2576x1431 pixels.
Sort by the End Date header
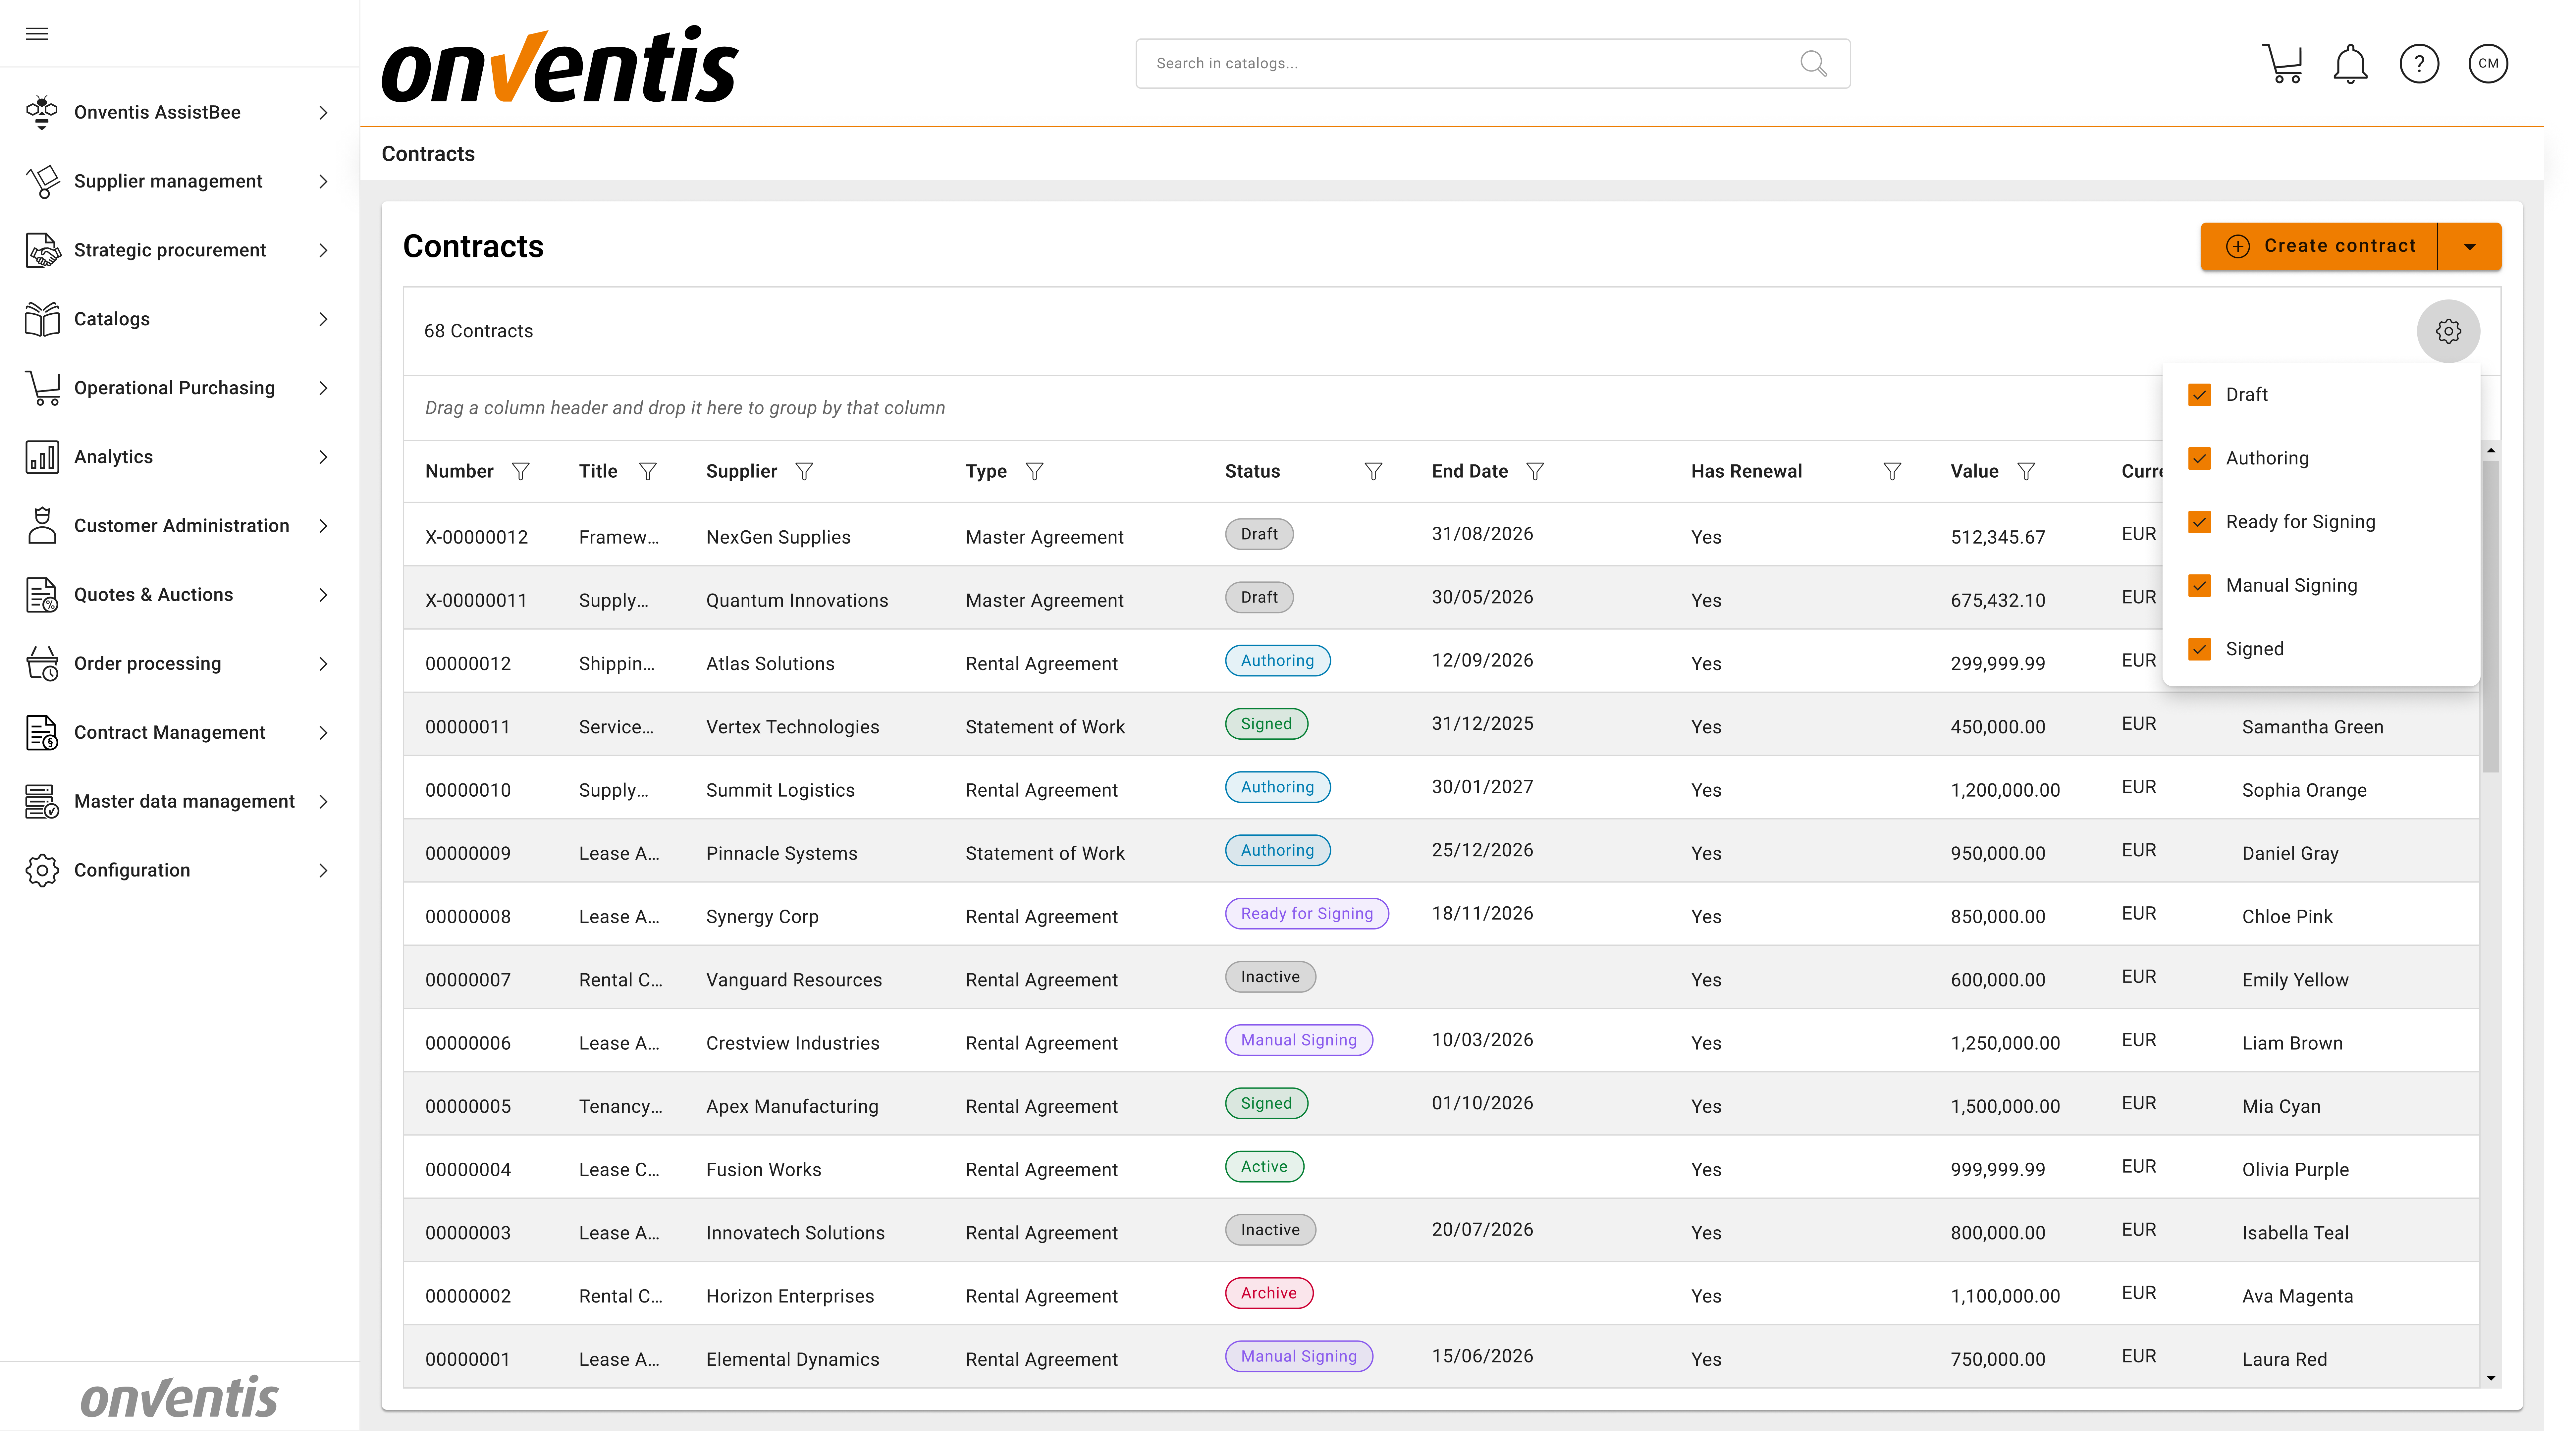click(x=1469, y=471)
